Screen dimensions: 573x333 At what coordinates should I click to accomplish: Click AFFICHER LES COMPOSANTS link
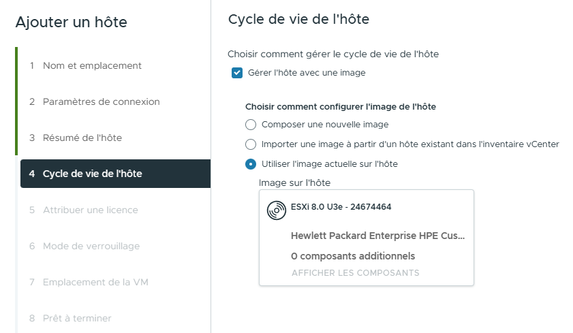tap(355, 273)
